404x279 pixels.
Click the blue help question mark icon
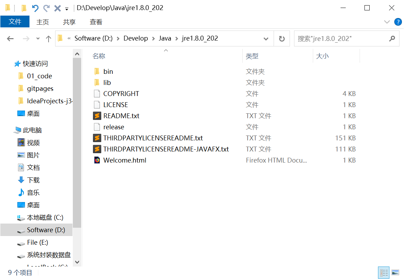point(398,22)
